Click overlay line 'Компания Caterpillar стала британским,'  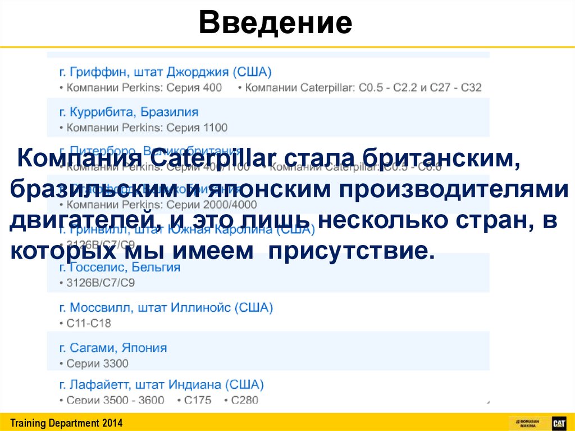click(x=268, y=159)
